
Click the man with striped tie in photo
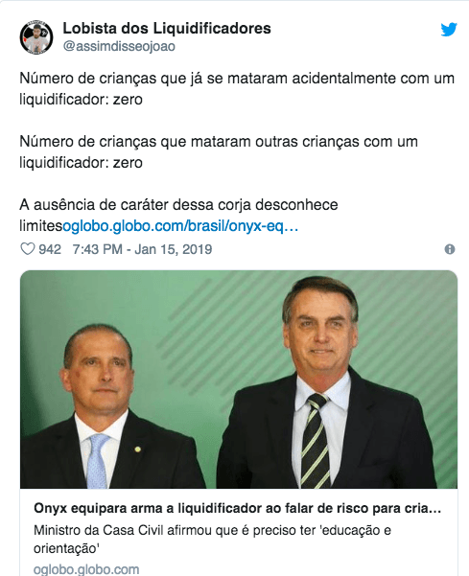pos(325,382)
